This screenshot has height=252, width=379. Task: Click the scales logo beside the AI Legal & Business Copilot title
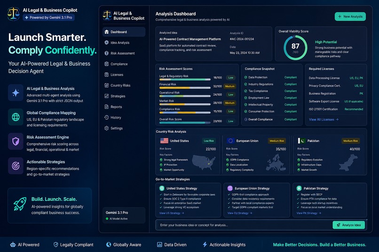[x=13, y=14]
